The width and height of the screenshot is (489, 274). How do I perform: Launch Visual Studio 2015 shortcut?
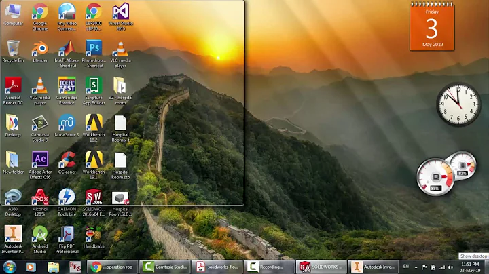[121, 17]
